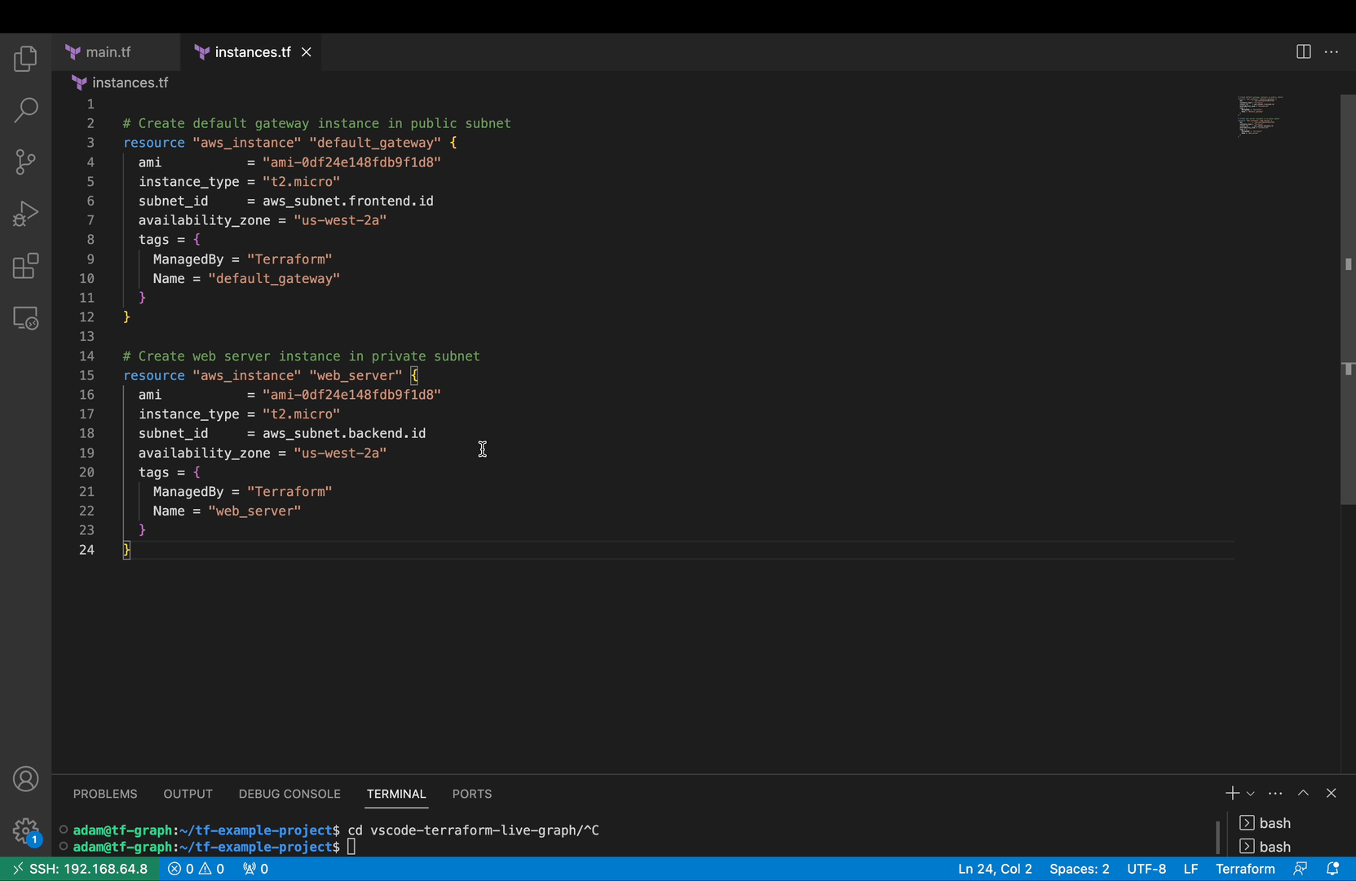The height and width of the screenshot is (881, 1356).
Task: Open the Remote Explorer view
Action: pos(25,318)
